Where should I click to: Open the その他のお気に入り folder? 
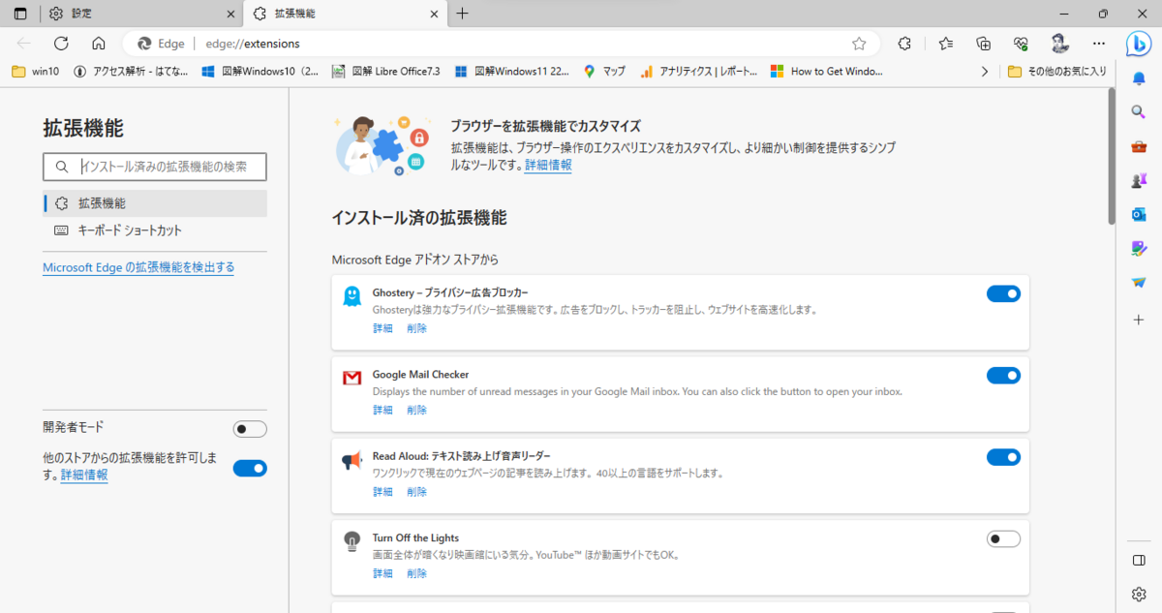point(1056,71)
